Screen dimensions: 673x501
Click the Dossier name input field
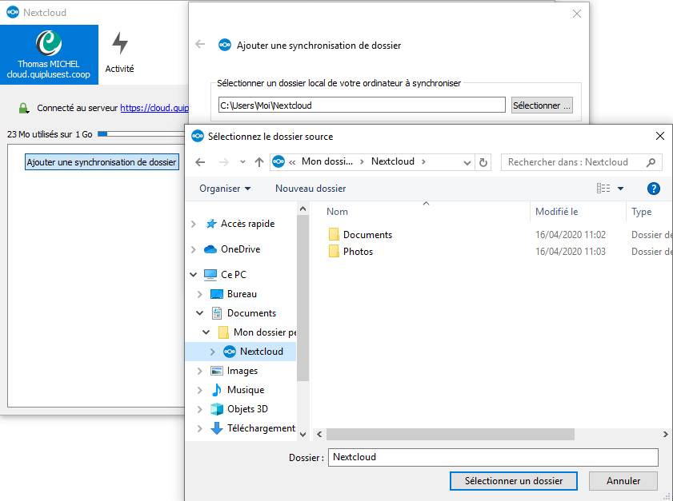(x=493, y=457)
